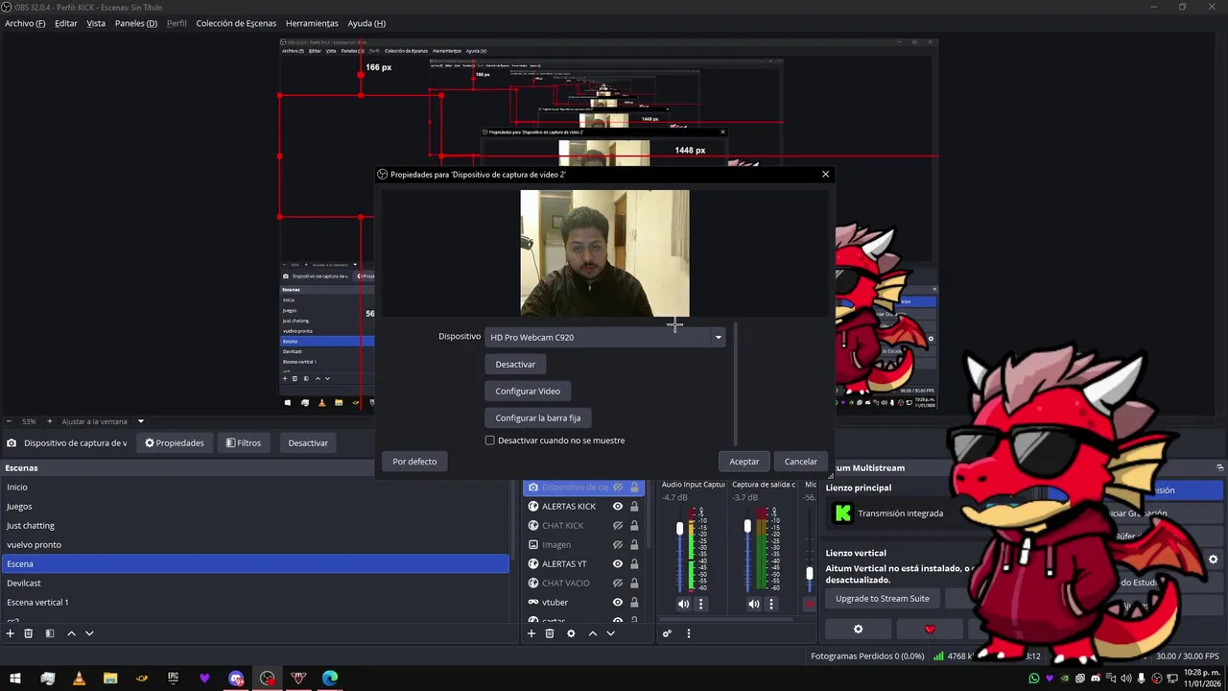Open the Editar menu

click(x=66, y=23)
